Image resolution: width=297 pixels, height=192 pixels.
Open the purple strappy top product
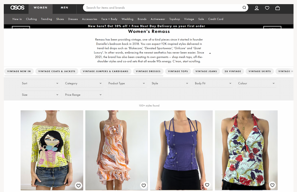(x=181, y=150)
